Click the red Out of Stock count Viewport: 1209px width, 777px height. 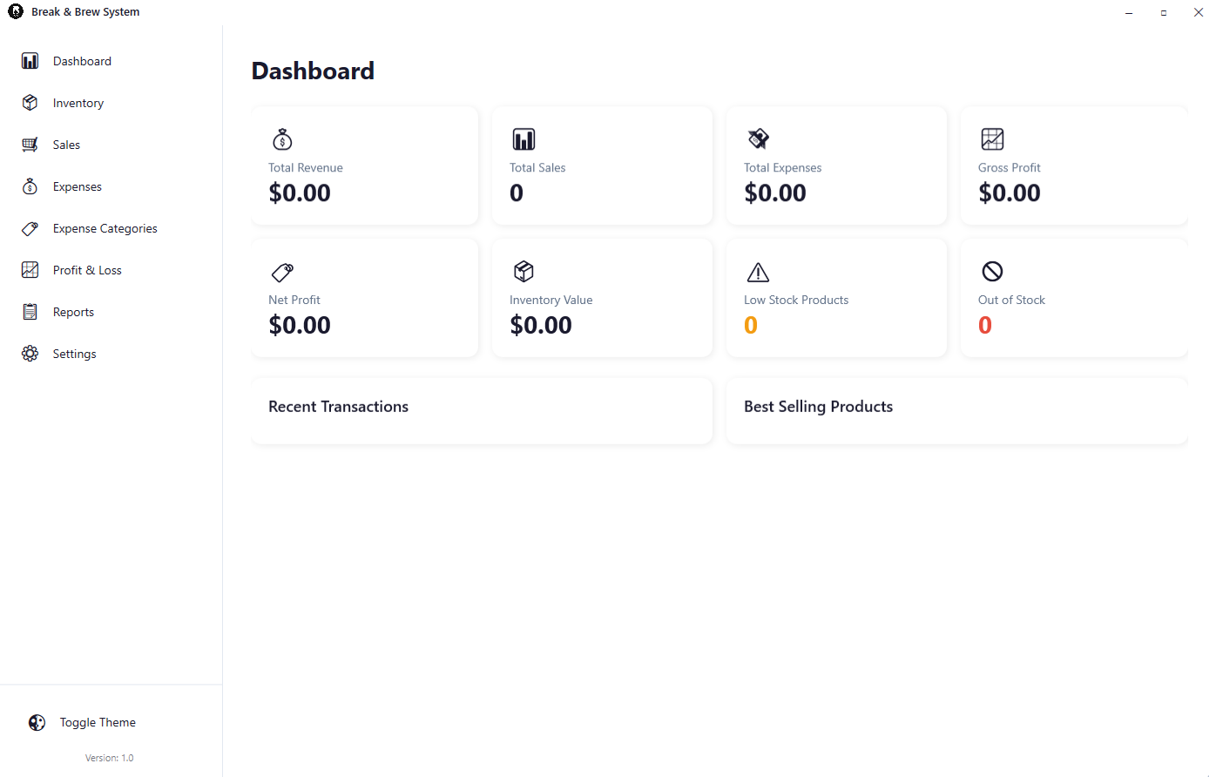click(985, 325)
